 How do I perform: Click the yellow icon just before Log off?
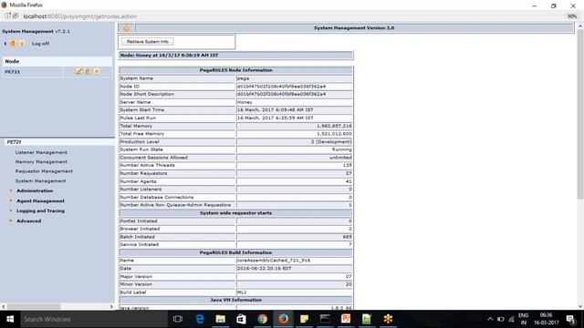pyautogui.click(x=22, y=44)
